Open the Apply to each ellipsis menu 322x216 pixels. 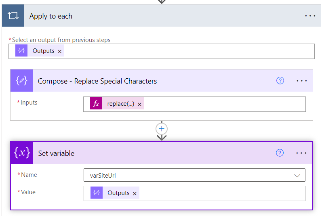tap(310, 16)
